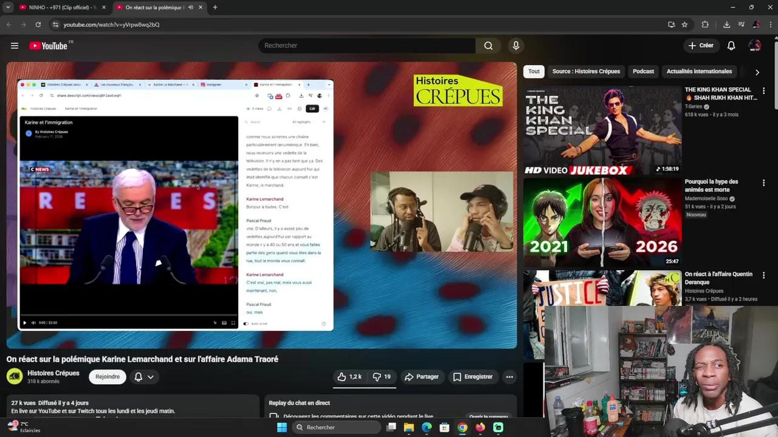Like the video with thumbs up

point(349,377)
